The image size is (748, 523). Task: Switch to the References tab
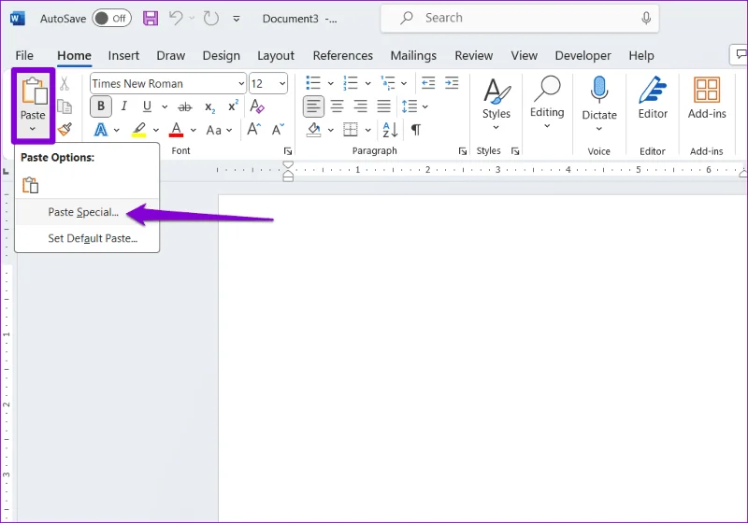(343, 56)
